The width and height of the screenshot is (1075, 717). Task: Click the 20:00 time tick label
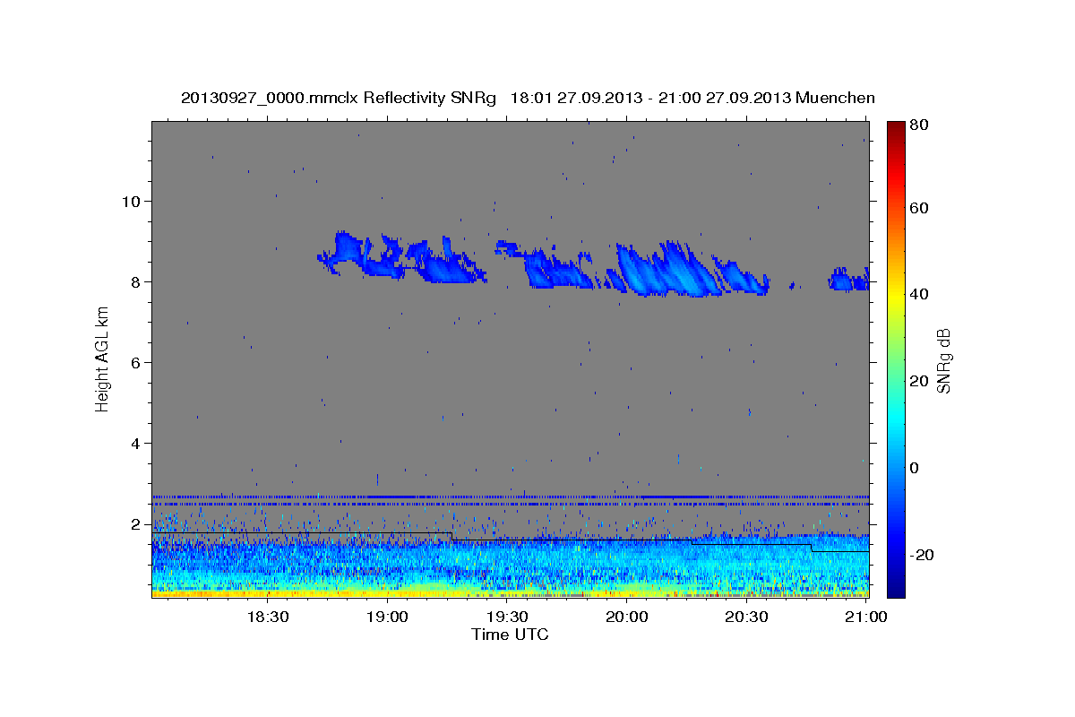tap(626, 617)
